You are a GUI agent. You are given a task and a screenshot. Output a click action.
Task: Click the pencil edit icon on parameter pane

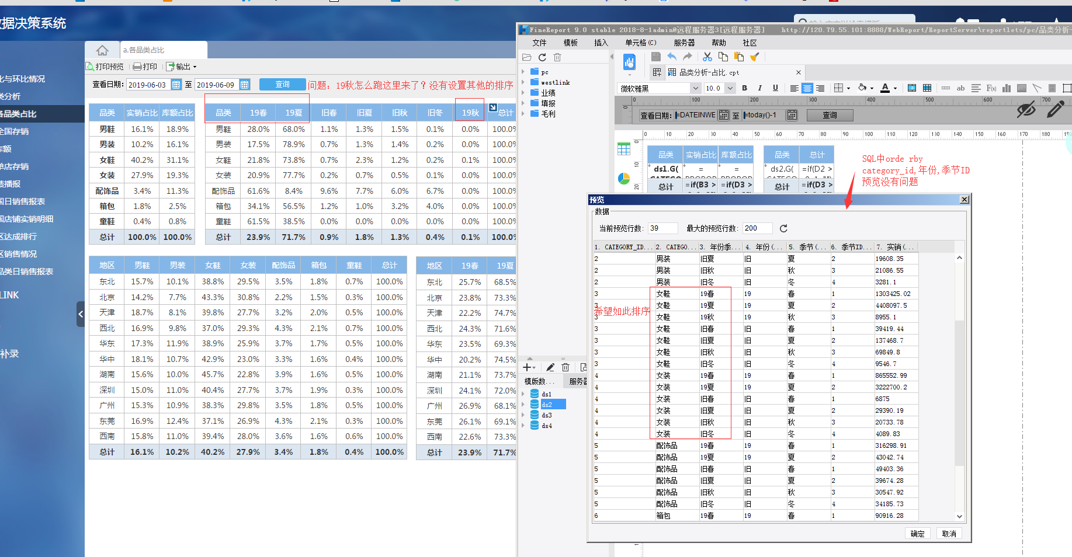click(1056, 109)
